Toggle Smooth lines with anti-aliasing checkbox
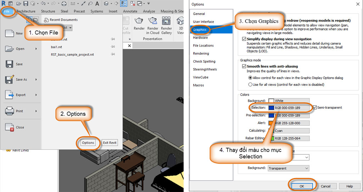This screenshot has width=363, height=192. point(244,66)
